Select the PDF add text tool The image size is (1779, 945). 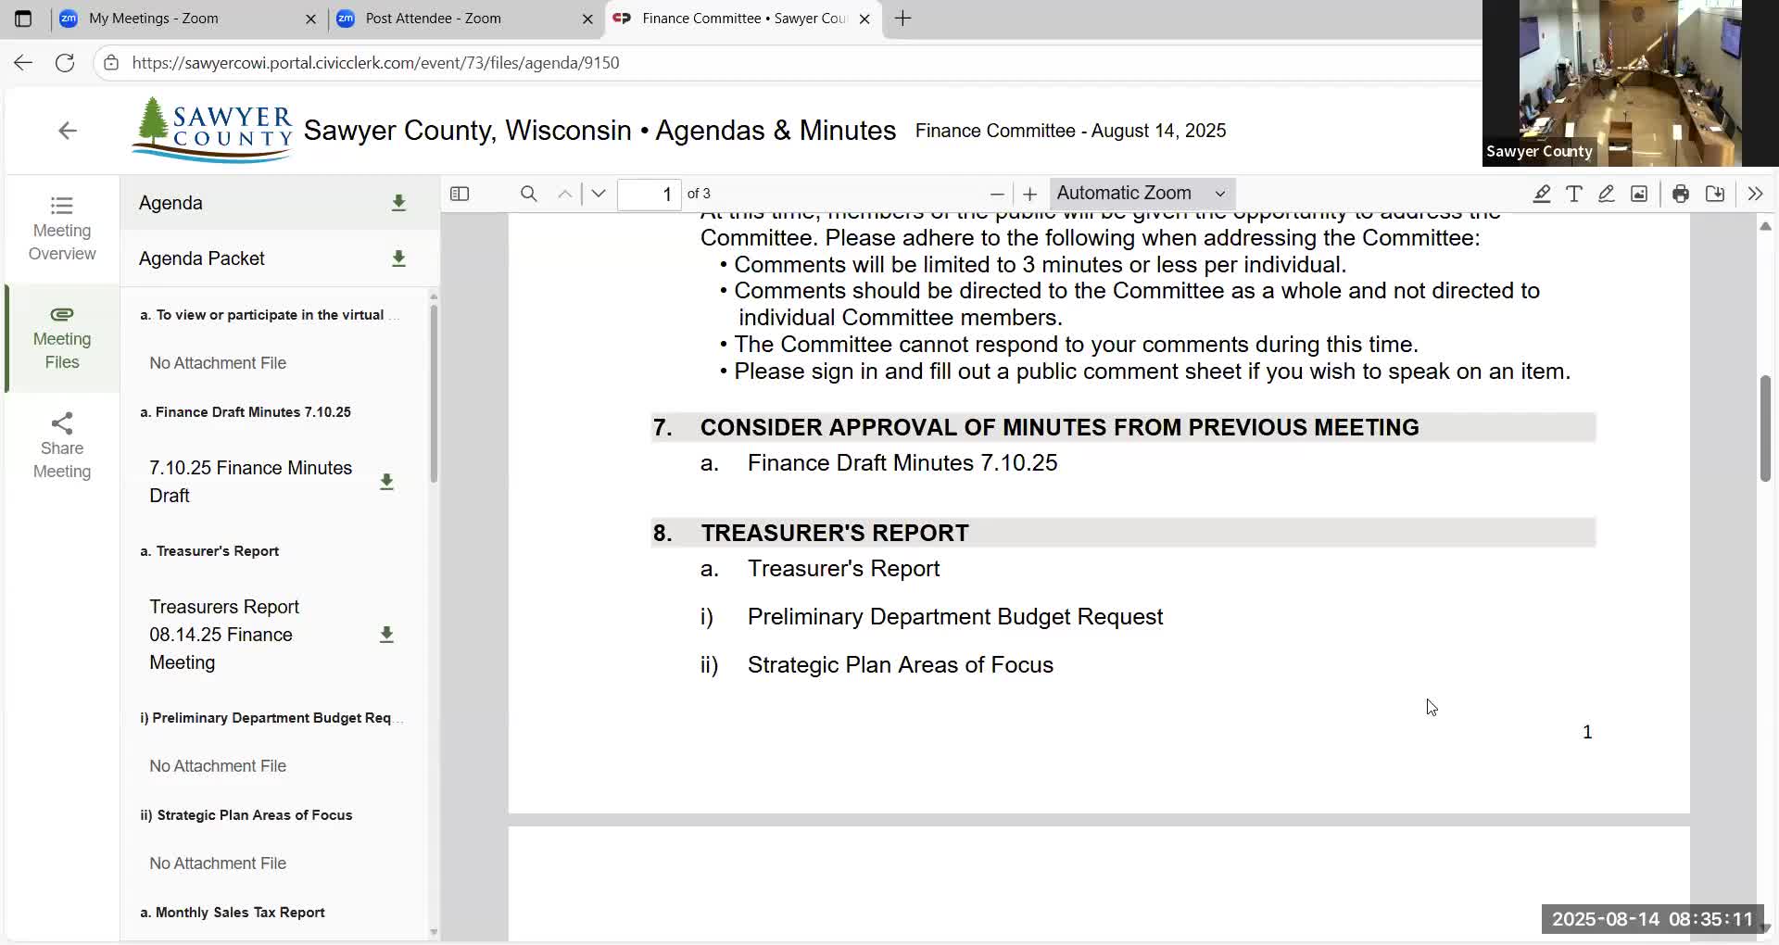coord(1574,194)
